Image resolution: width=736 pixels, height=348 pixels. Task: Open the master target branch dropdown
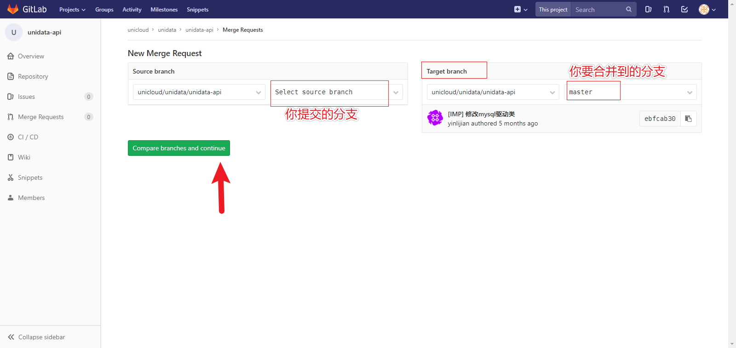point(630,92)
